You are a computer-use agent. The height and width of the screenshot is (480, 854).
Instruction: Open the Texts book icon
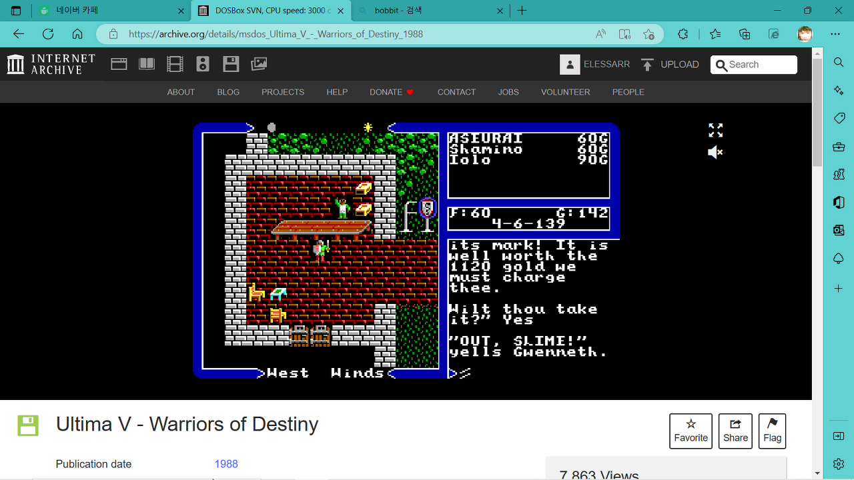coord(147,64)
